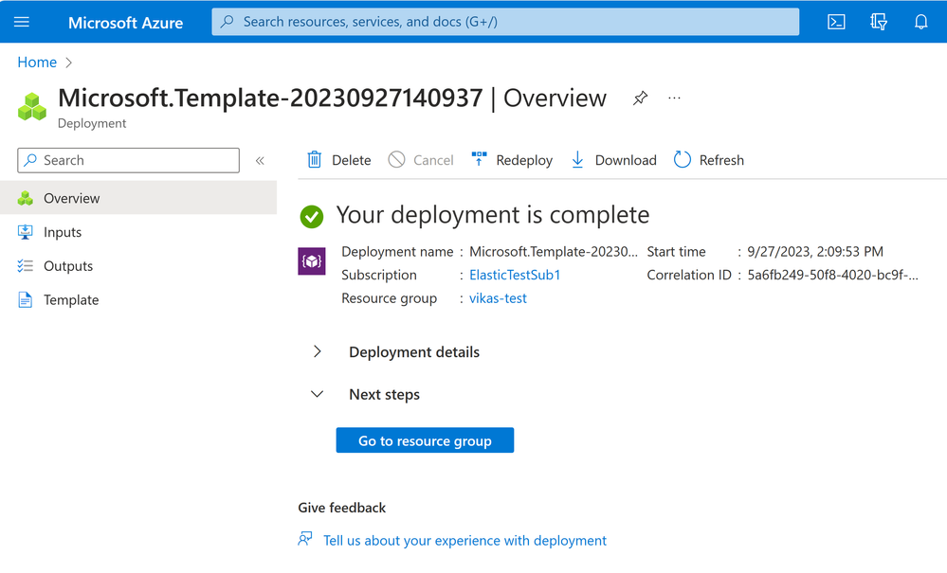The width and height of the screenshot is (947, 573).
Task: Open the more options ellipsis
Action: point(674,98)
